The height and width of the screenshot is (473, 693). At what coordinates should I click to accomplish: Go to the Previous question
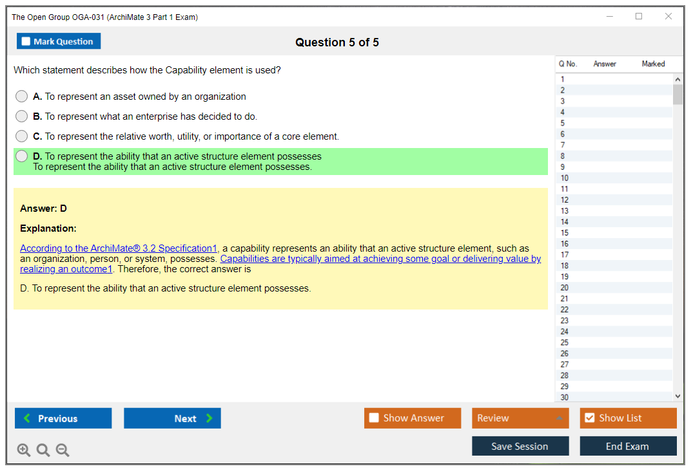63,418
